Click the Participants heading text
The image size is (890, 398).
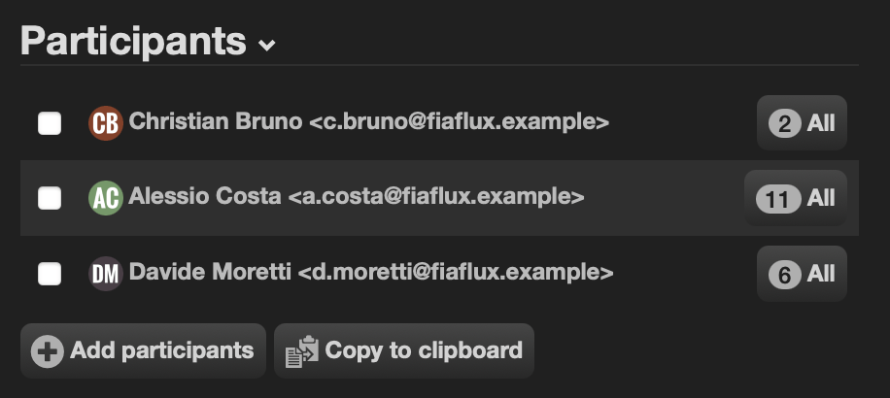133,41
